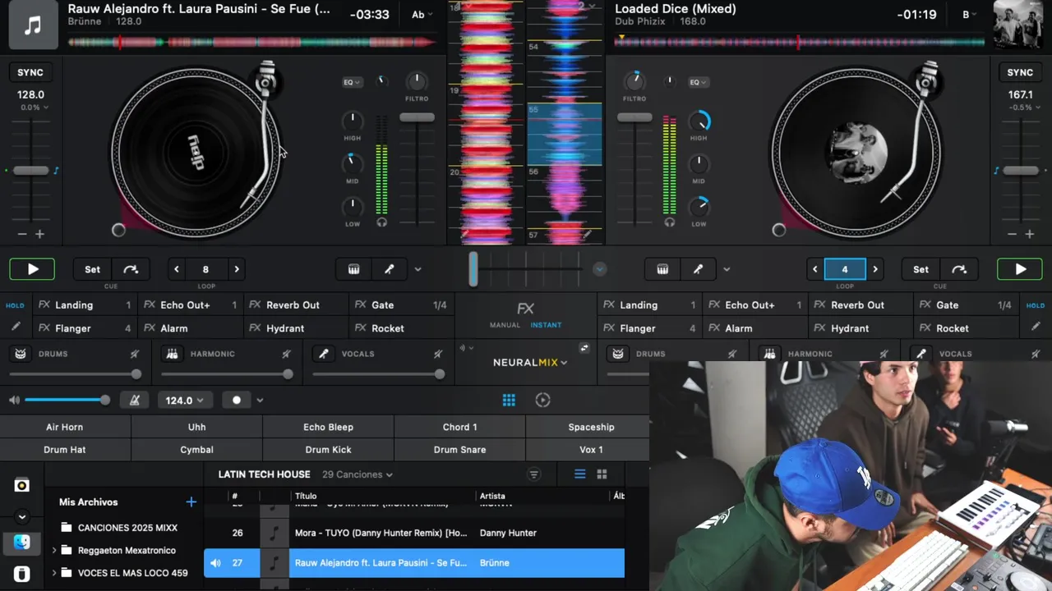
Task: Click the Neural Mix swap arrows icon
Action: (584, 348)
